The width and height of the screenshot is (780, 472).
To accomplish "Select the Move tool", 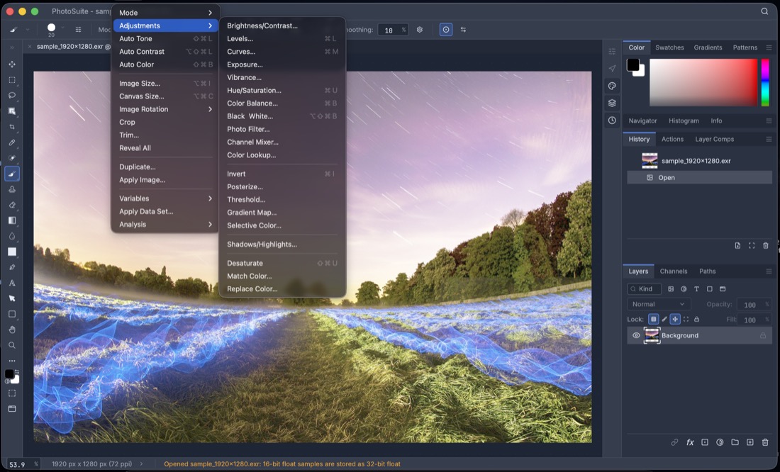I will 12,64.
